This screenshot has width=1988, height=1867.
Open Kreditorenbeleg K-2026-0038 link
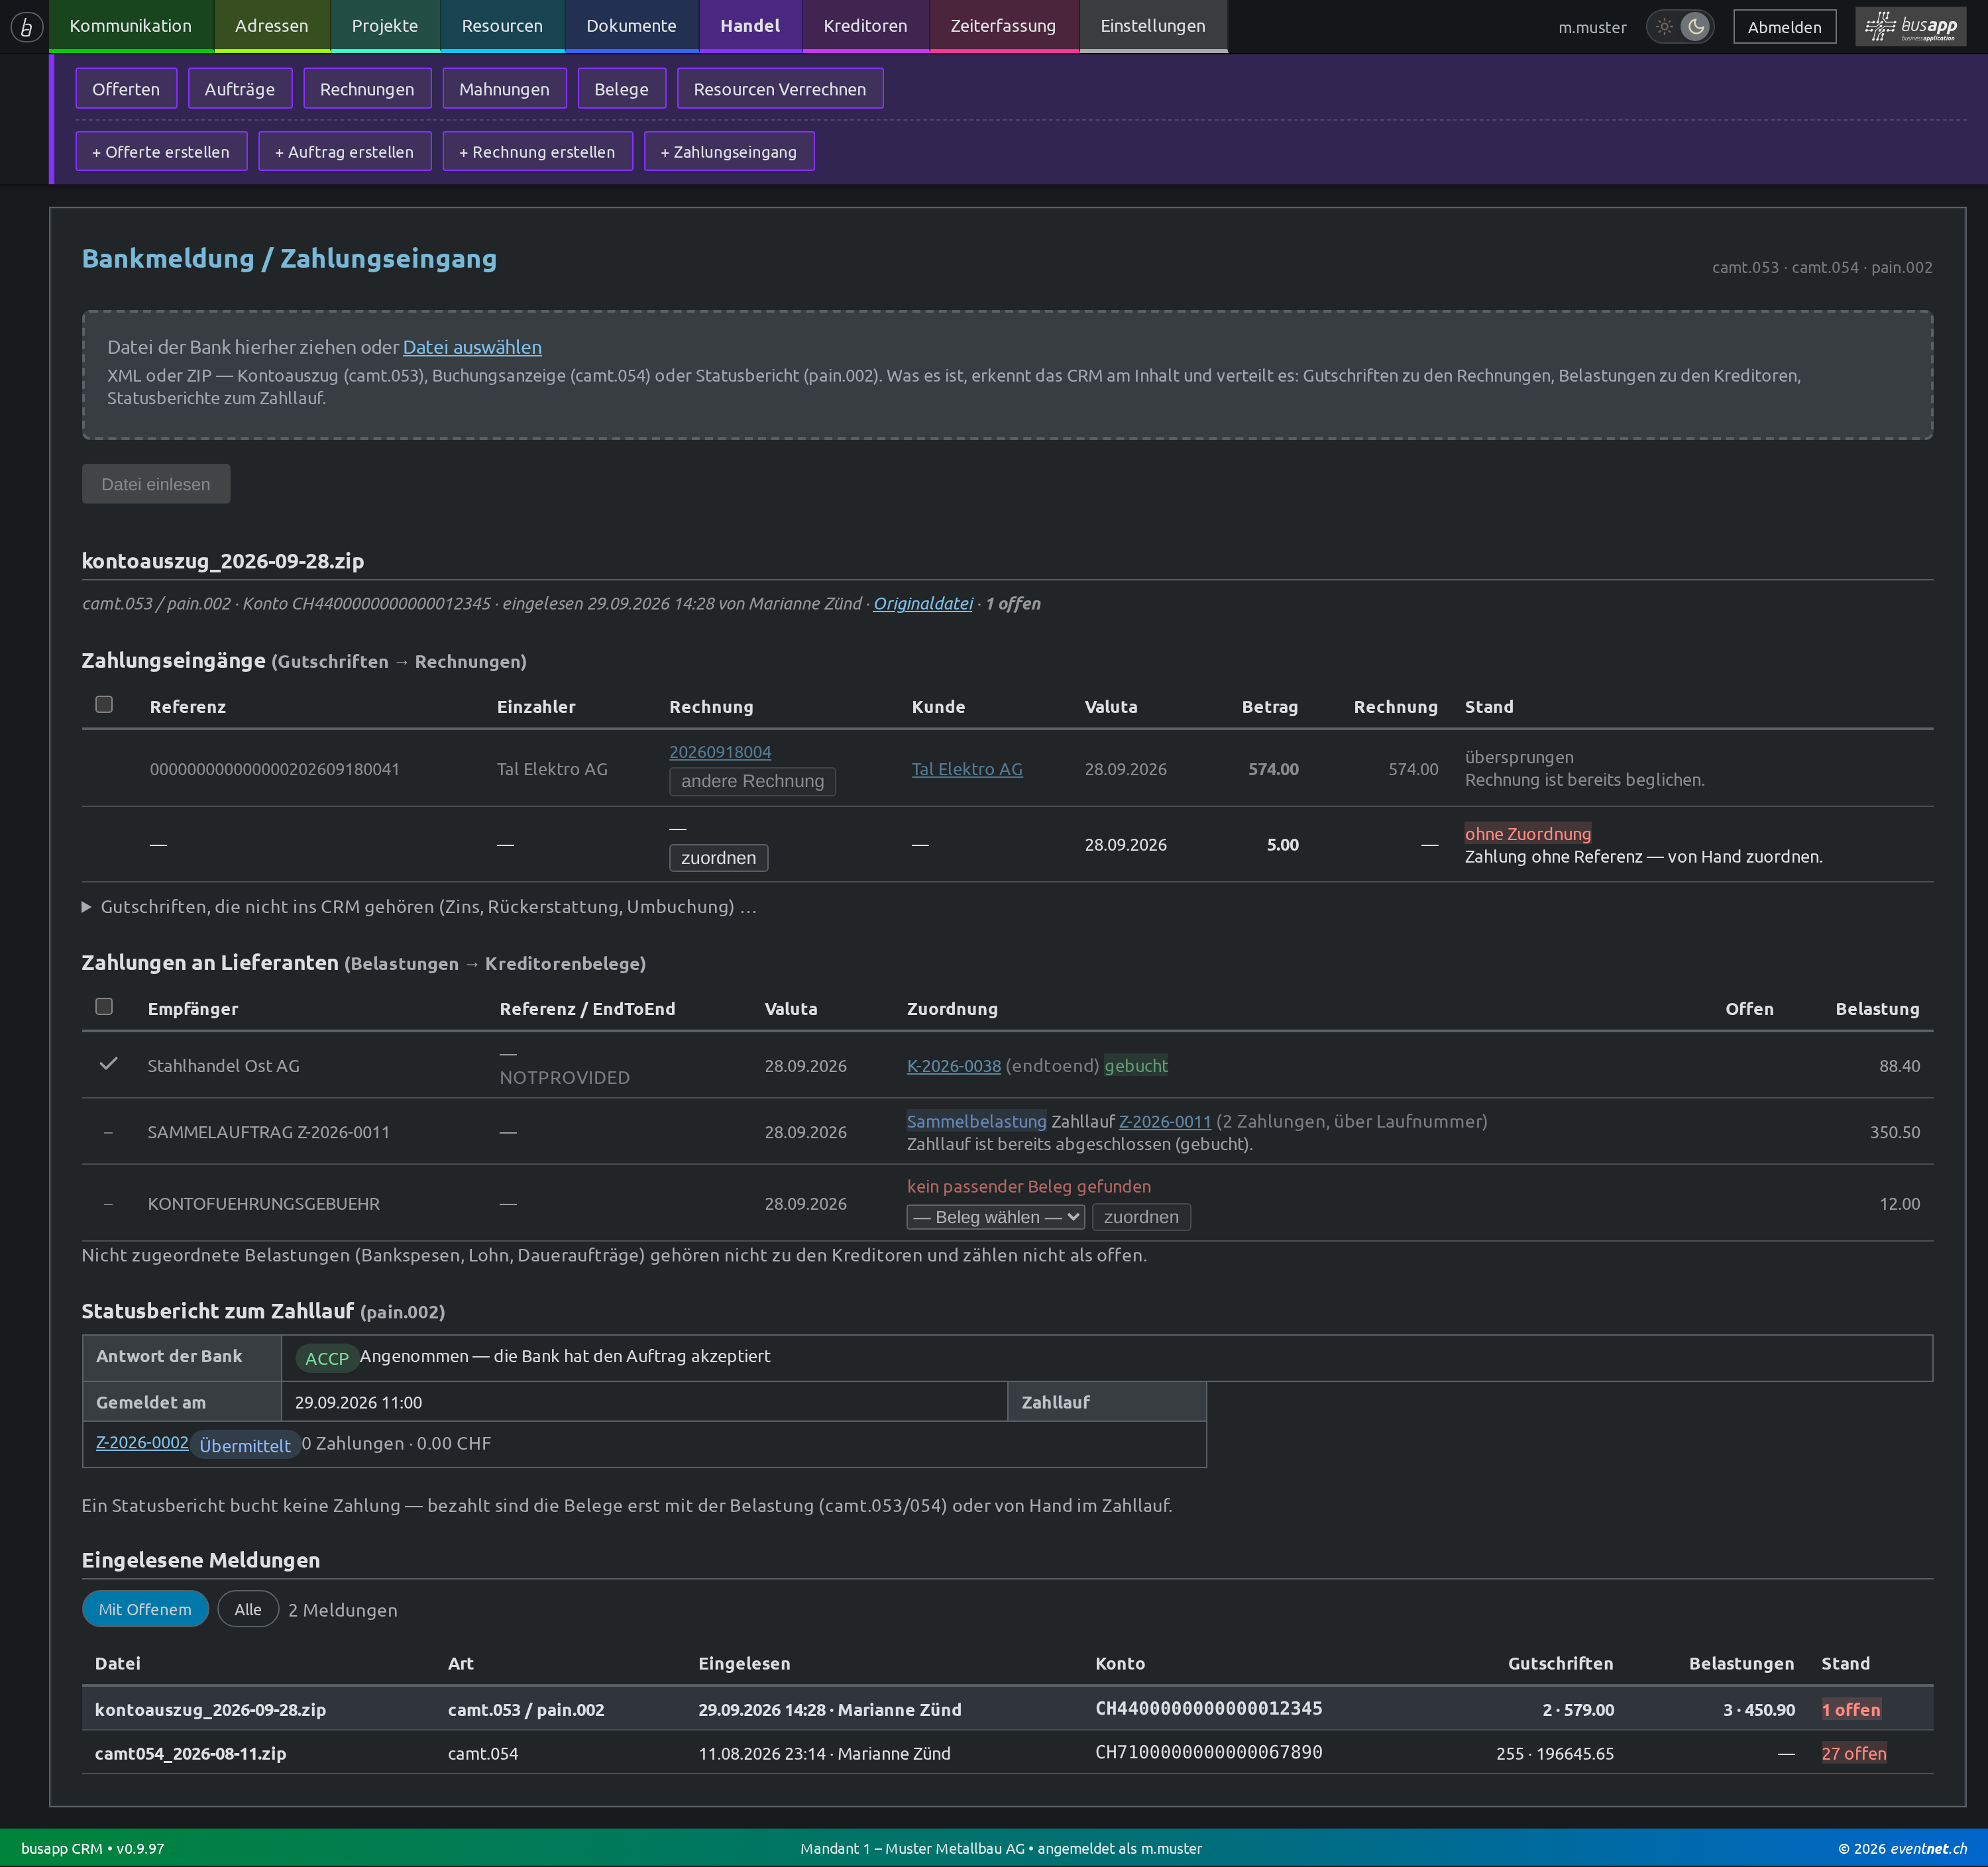coord(954,1066)
